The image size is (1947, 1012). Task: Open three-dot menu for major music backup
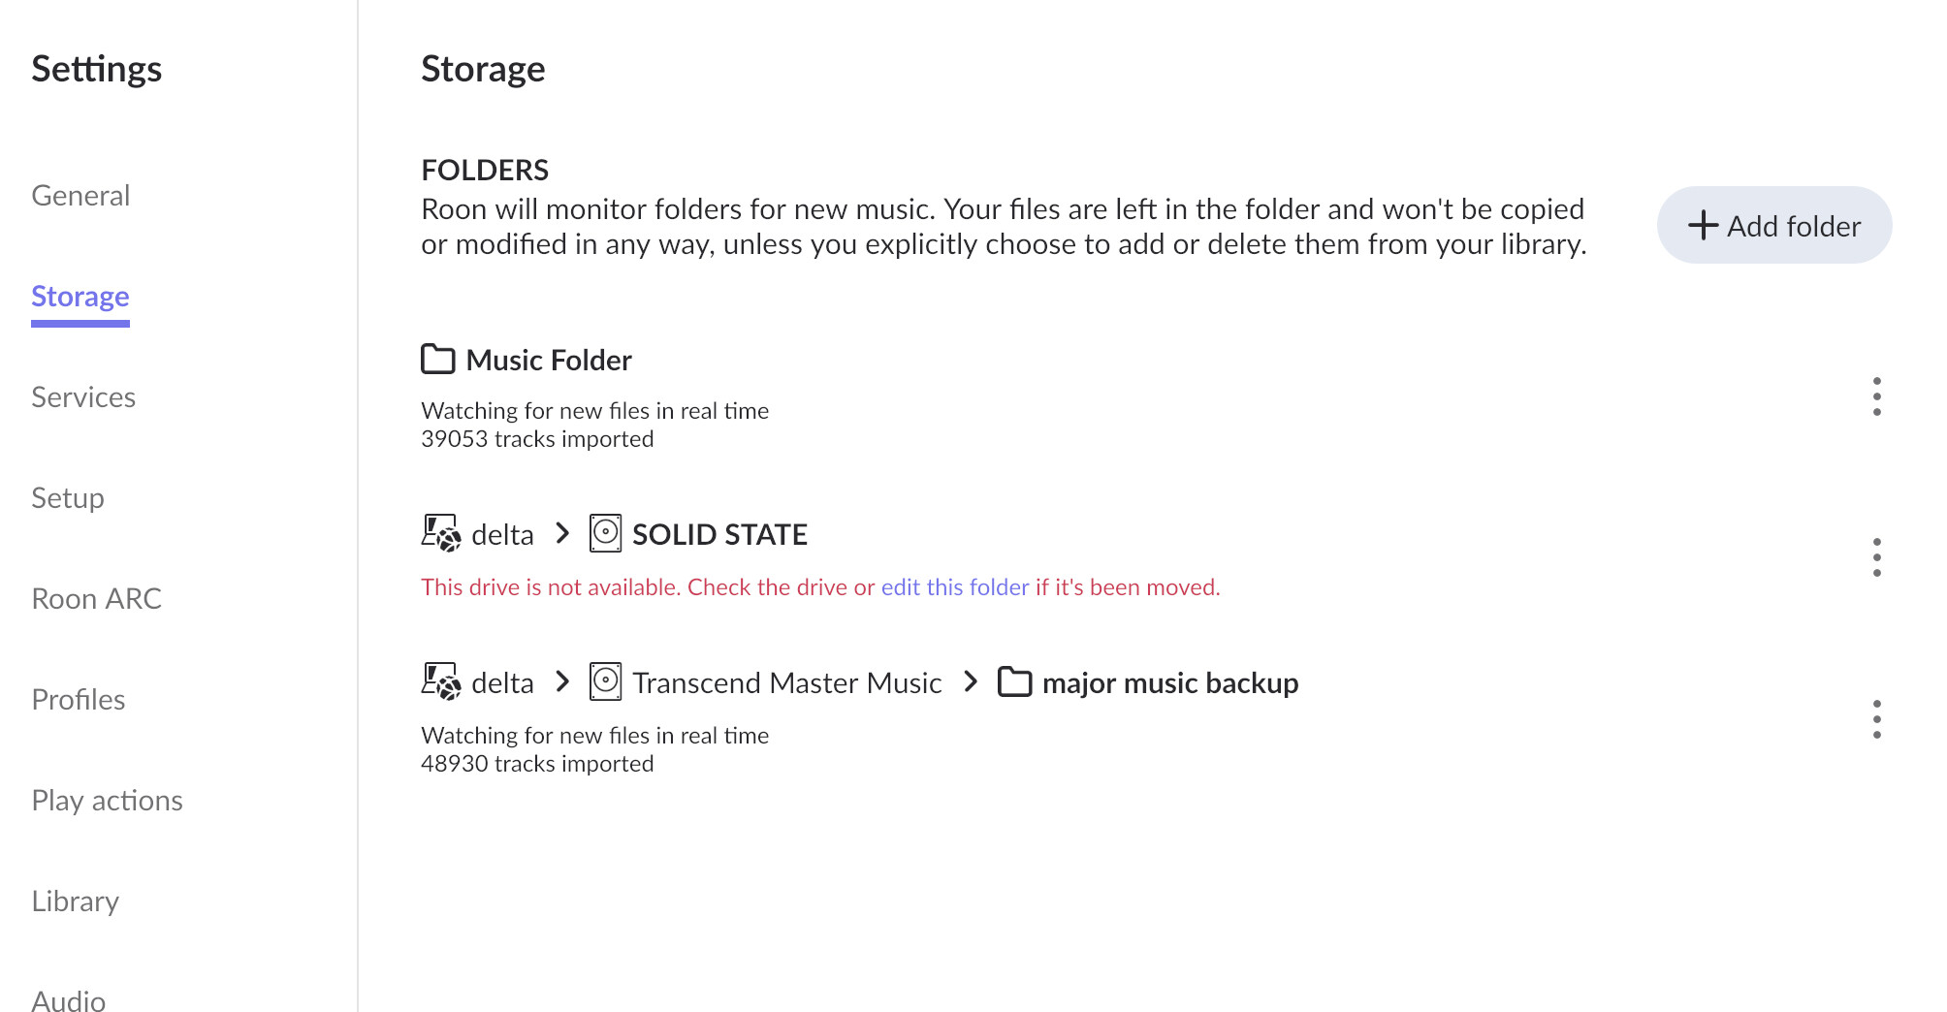1876,719
